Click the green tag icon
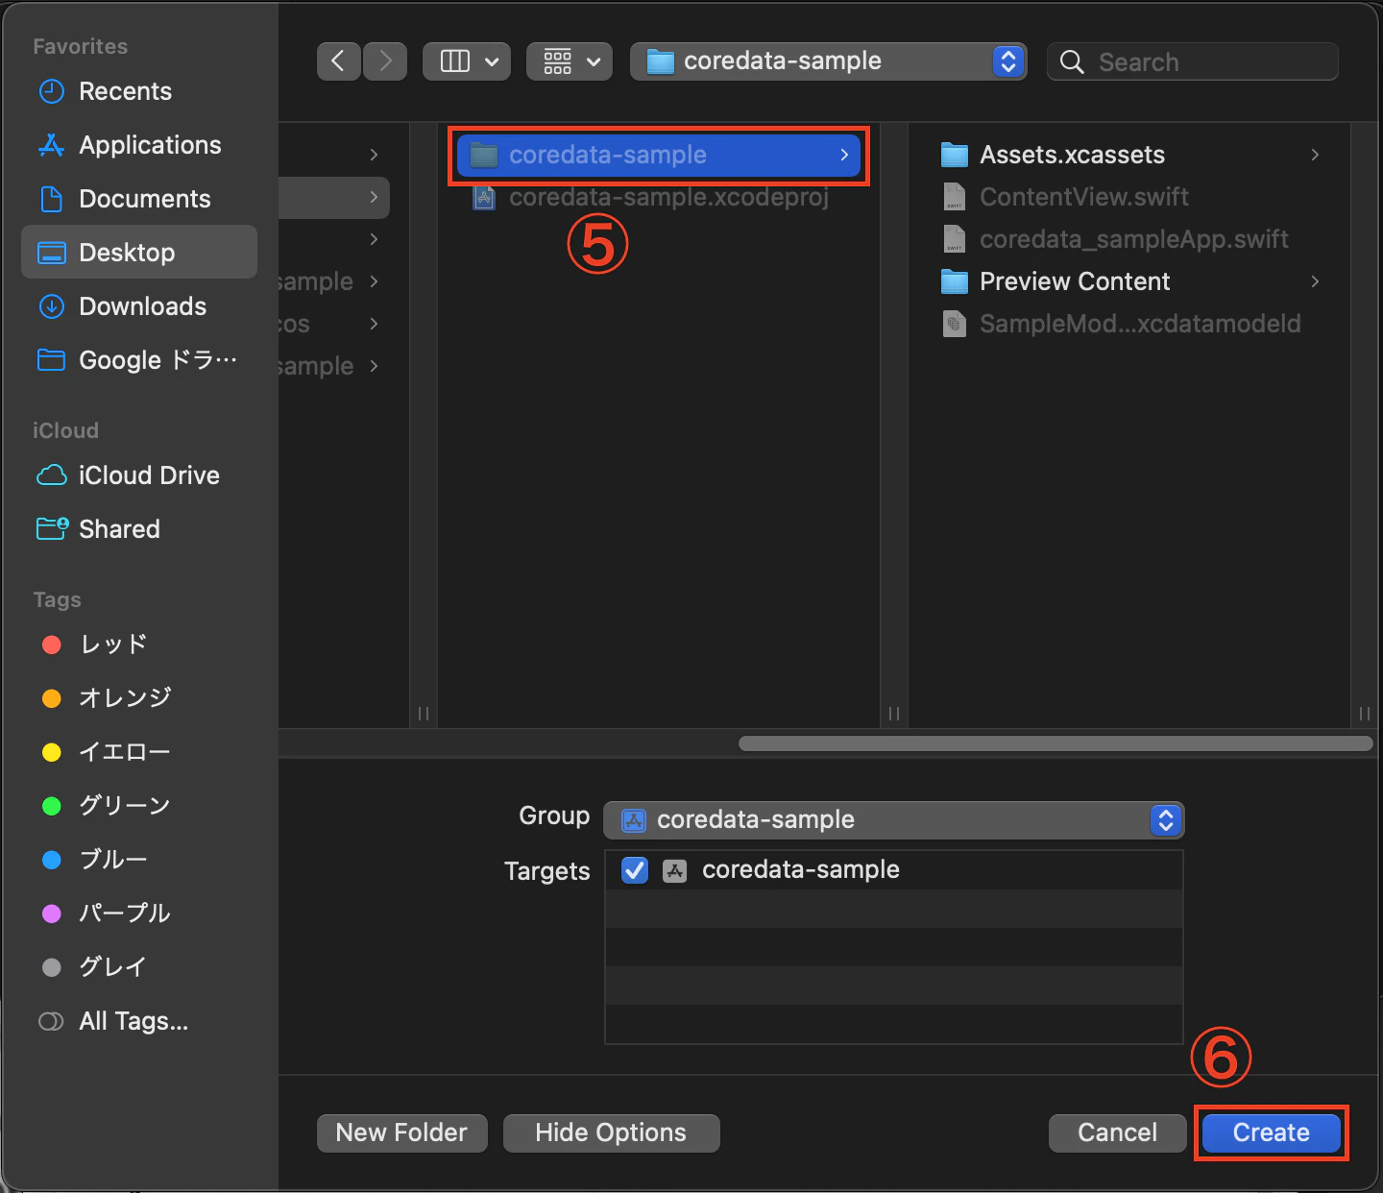 pyautogui.click(x=52, y=806)
